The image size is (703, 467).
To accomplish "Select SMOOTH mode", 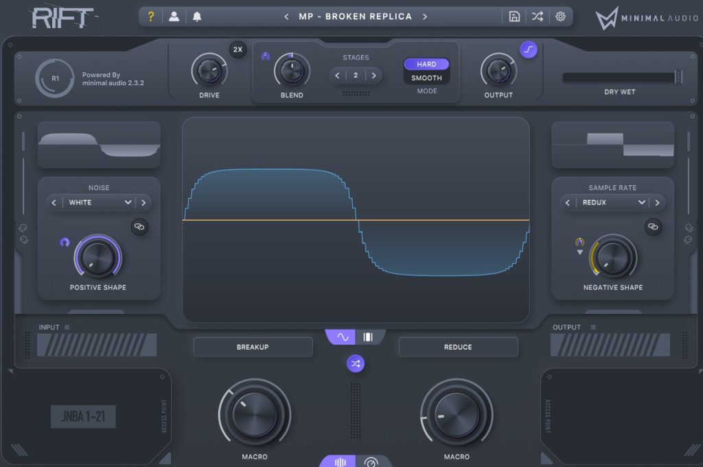I will pos(426,78).
